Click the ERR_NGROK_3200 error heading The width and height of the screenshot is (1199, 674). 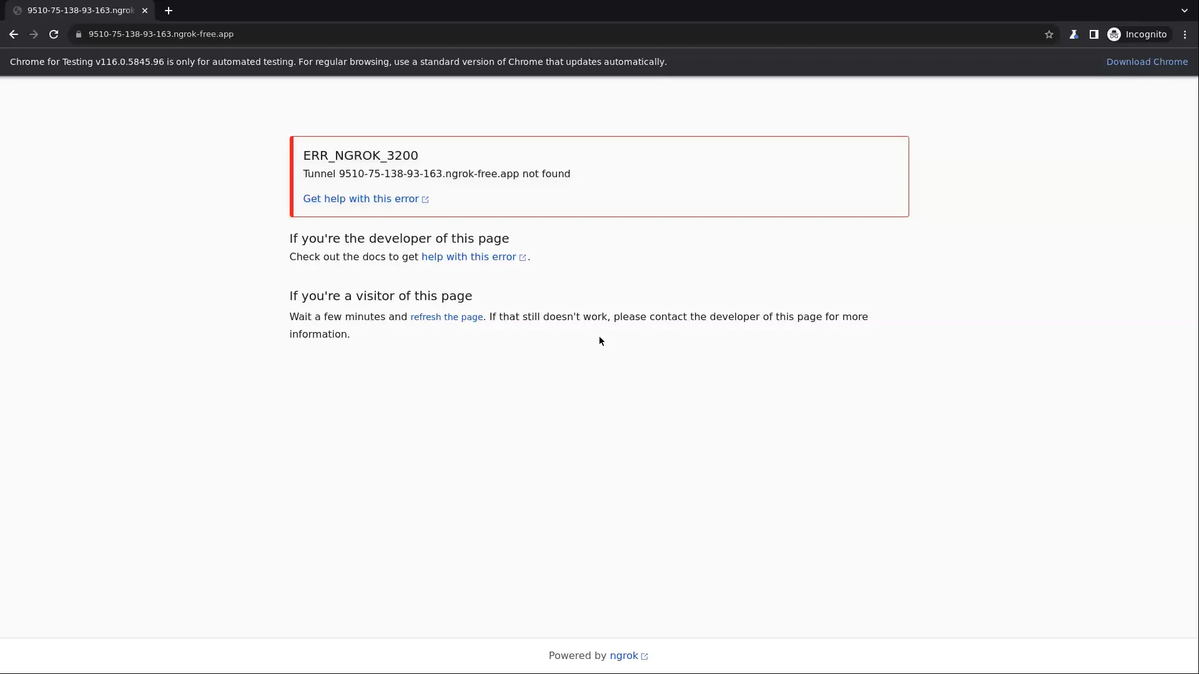(360, 155)
